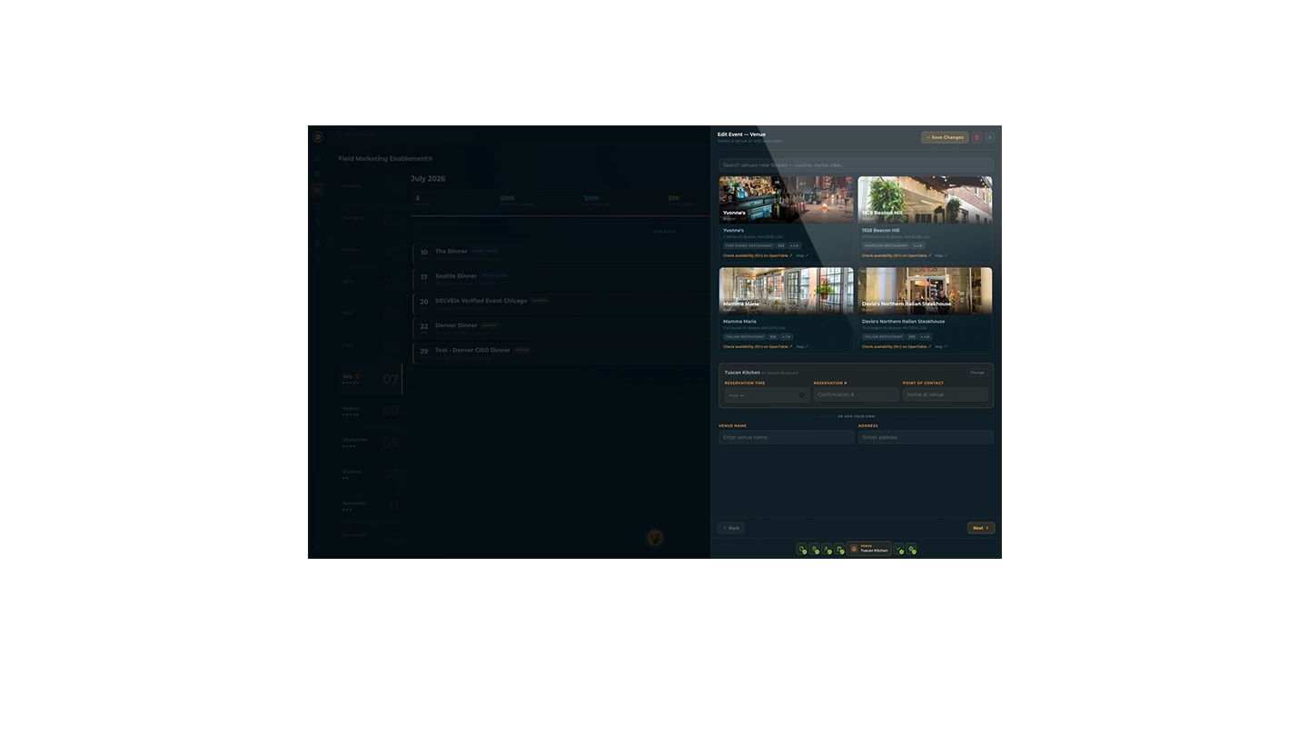Open the first step icon in the stepper
The image size is (1308, 736).
click(801, 549)
